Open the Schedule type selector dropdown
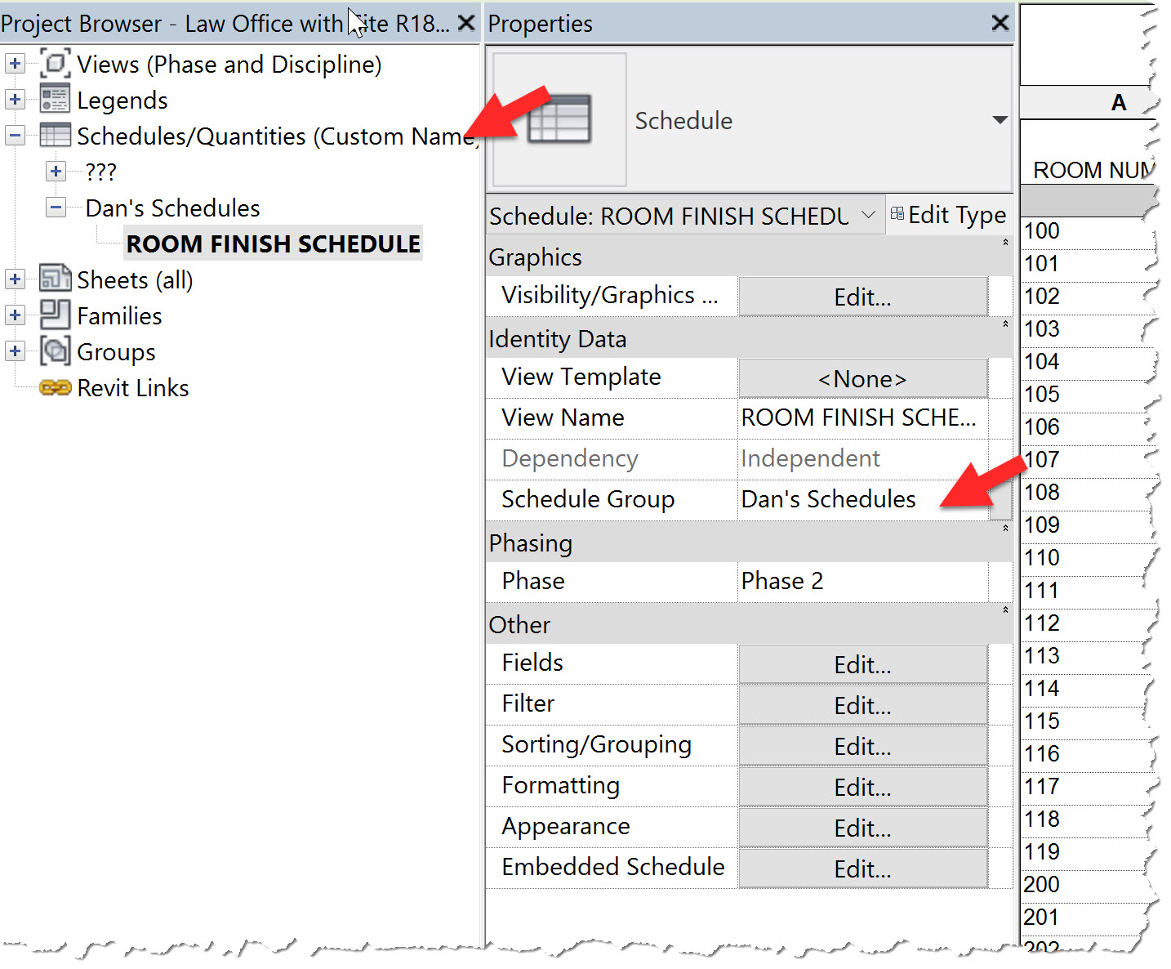 (x=868, y=215)
